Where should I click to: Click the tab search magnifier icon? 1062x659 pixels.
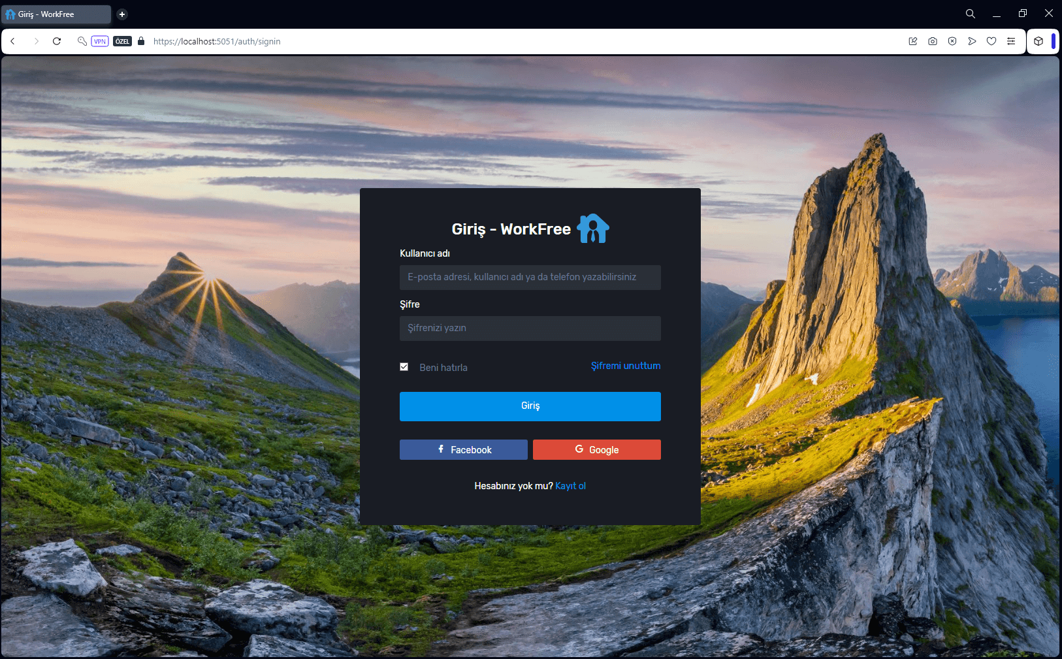[x=971, y=14]
